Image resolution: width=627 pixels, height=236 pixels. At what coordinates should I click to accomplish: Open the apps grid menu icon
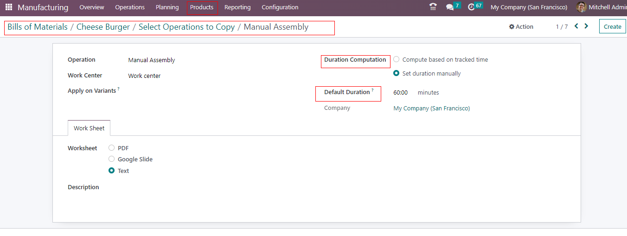(9, 7)
